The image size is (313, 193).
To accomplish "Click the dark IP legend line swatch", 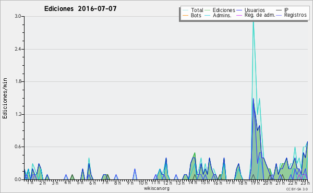I will [x=279, y=10].
